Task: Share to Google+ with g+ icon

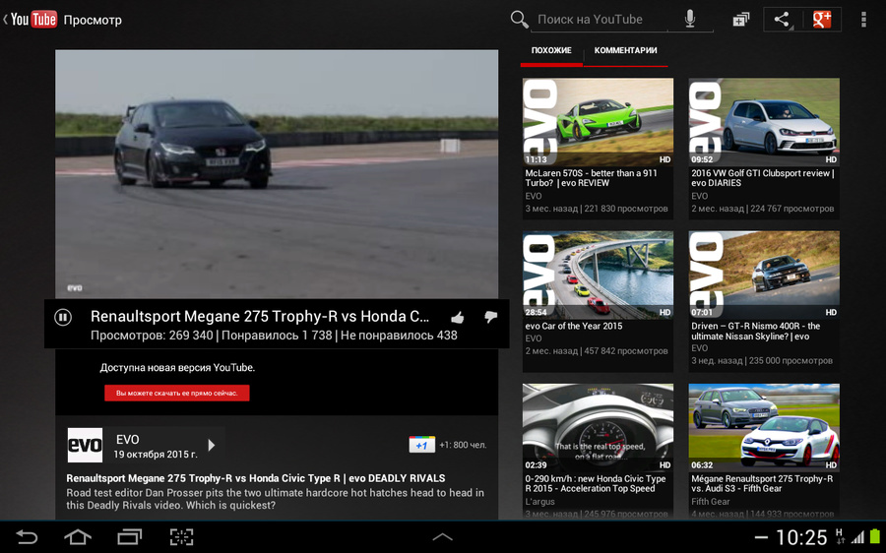Action: point(822,20)
